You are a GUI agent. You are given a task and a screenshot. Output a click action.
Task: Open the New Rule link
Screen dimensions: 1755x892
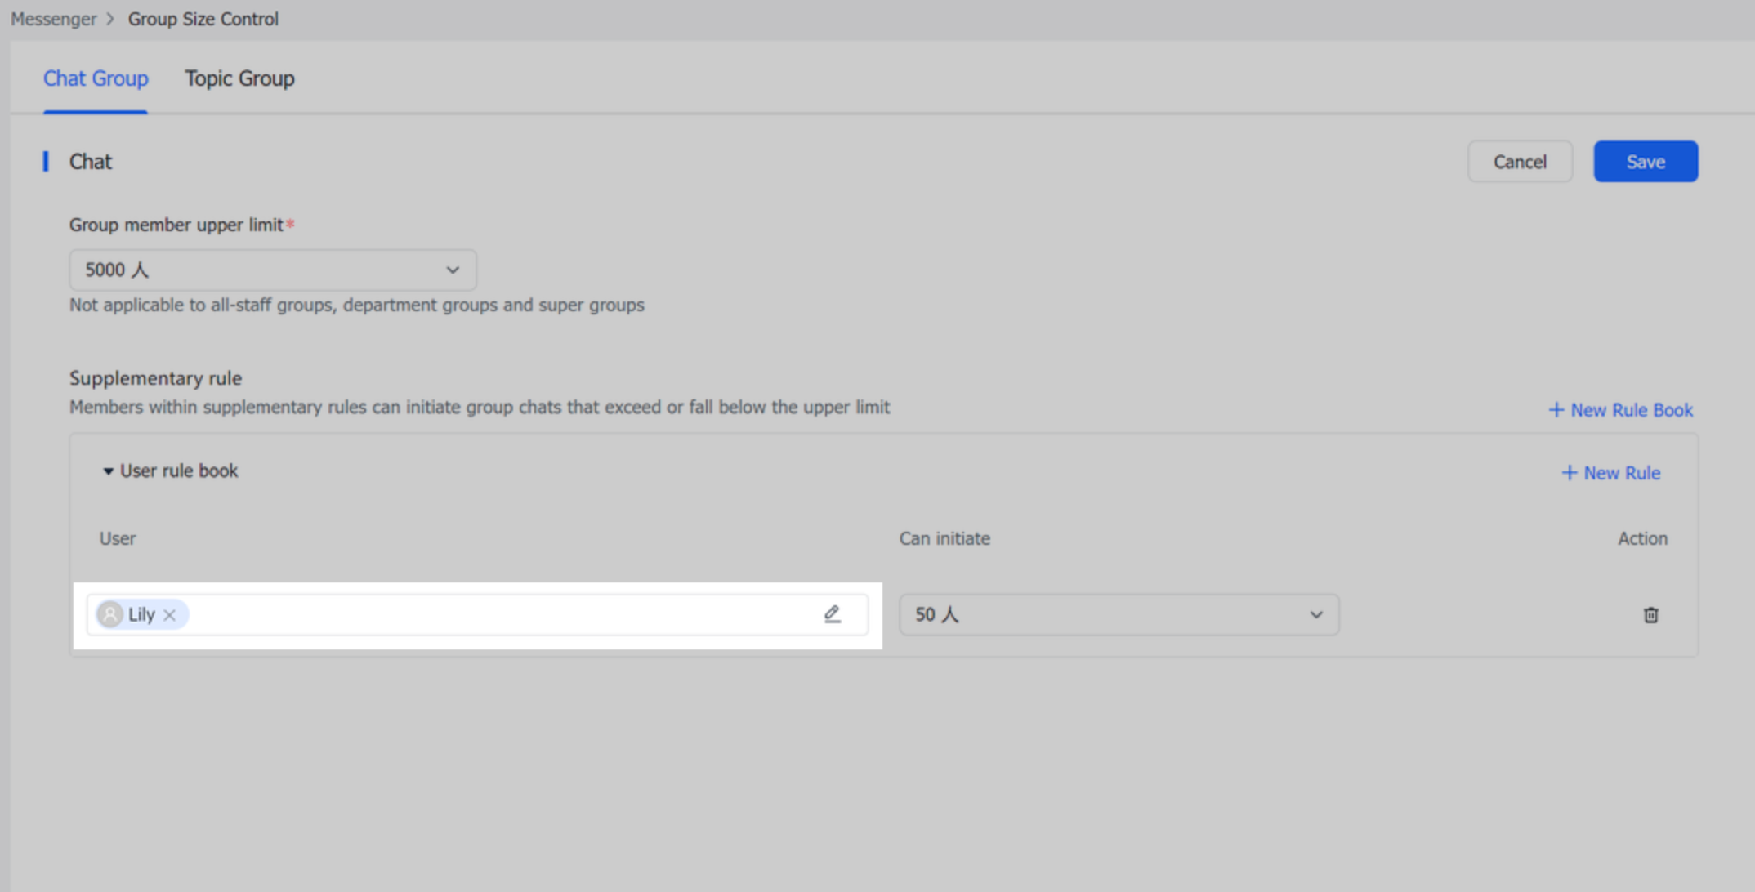(1621, 472)
